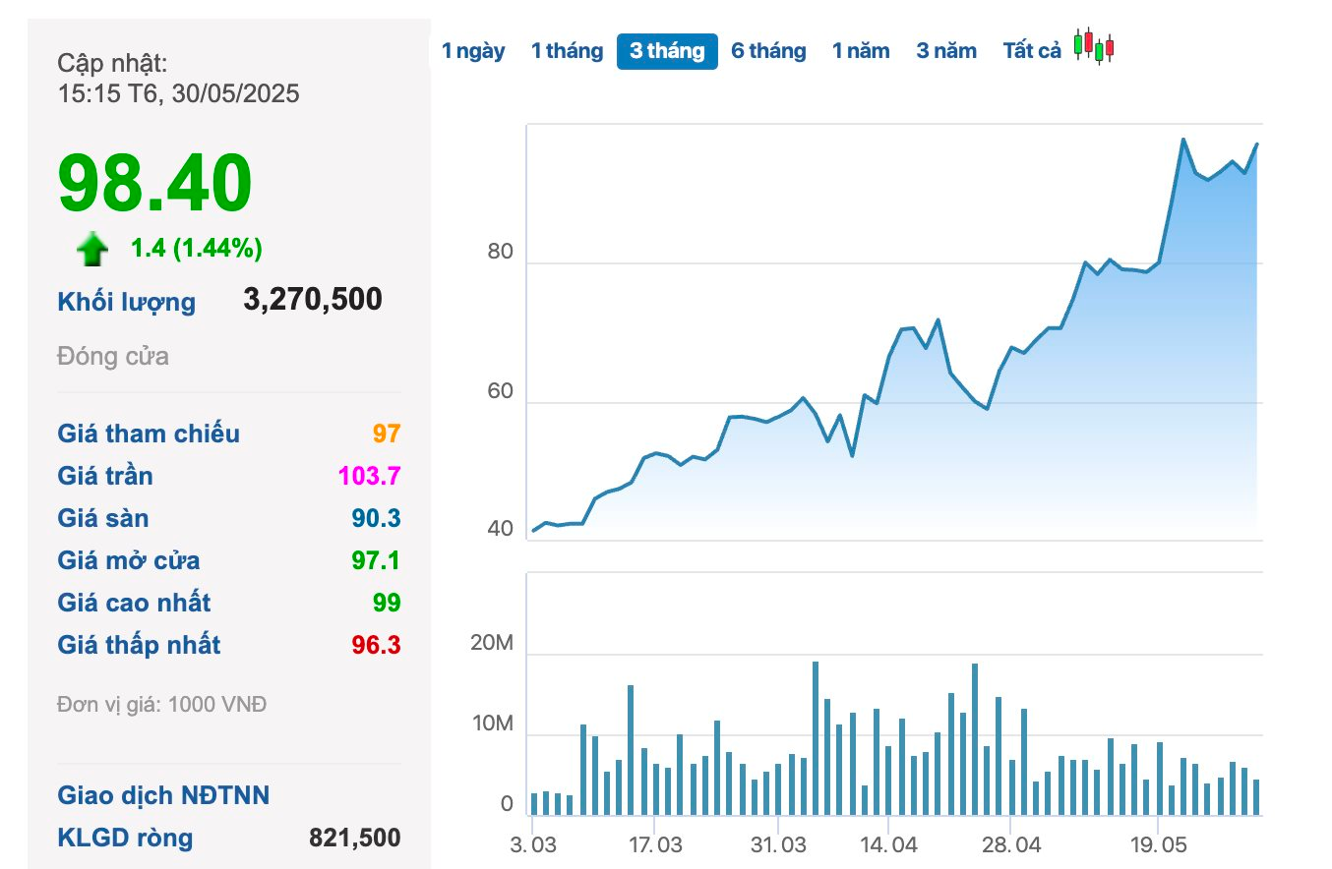Click the Khối lượng label
1332x869 pixels.
127,302
